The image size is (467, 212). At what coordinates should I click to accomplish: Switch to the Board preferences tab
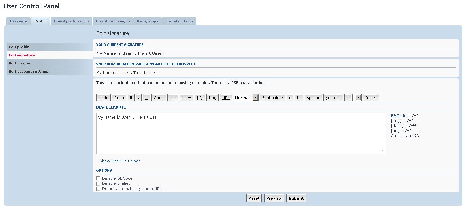click(x=71, y=21)
